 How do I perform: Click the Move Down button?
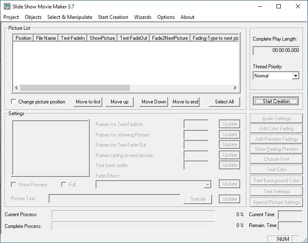point(154,102)
